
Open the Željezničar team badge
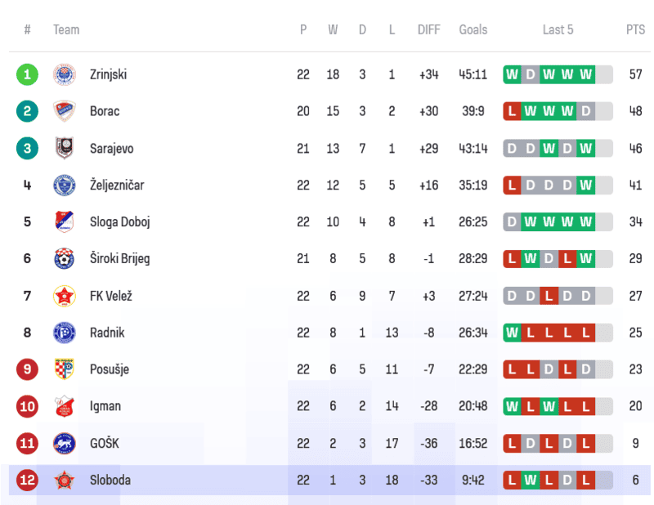[x=64, y=185]
